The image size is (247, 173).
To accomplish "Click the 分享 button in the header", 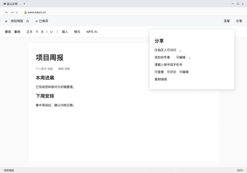I will point(239,21).
